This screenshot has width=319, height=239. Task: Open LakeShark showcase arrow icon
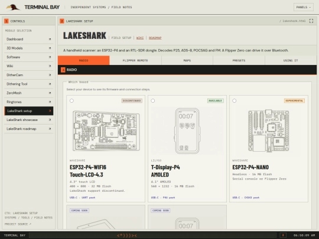coord(50,120)
